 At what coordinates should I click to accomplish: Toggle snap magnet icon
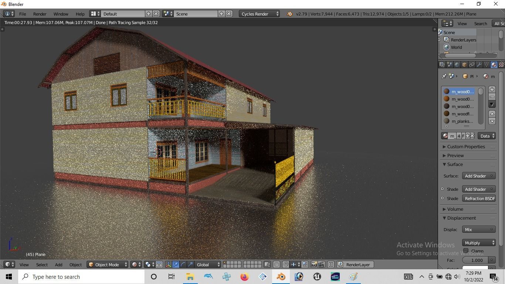pos(286,265)
